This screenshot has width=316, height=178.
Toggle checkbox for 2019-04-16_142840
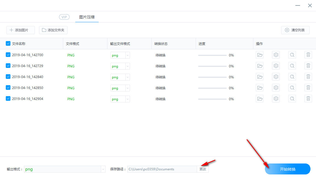tap(8, 77)
